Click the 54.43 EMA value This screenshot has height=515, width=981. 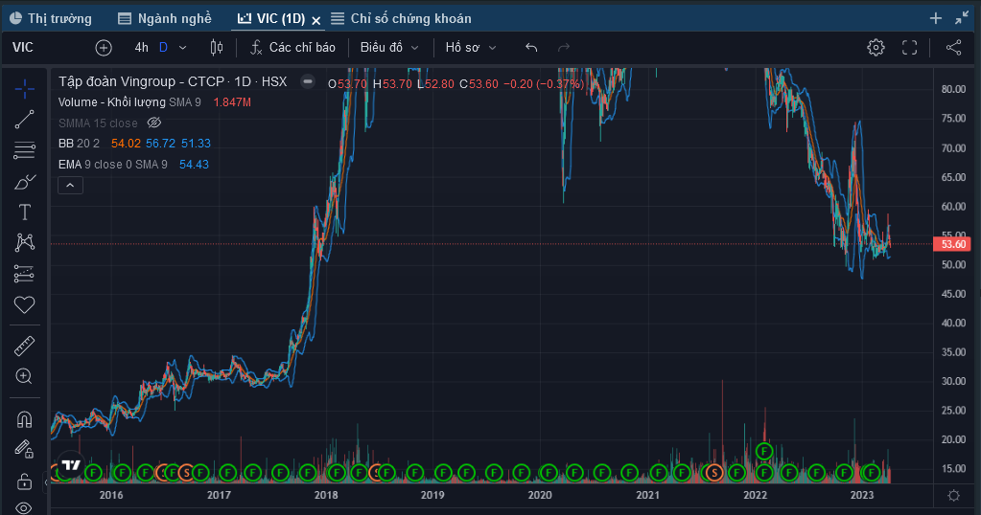(194, 165)
